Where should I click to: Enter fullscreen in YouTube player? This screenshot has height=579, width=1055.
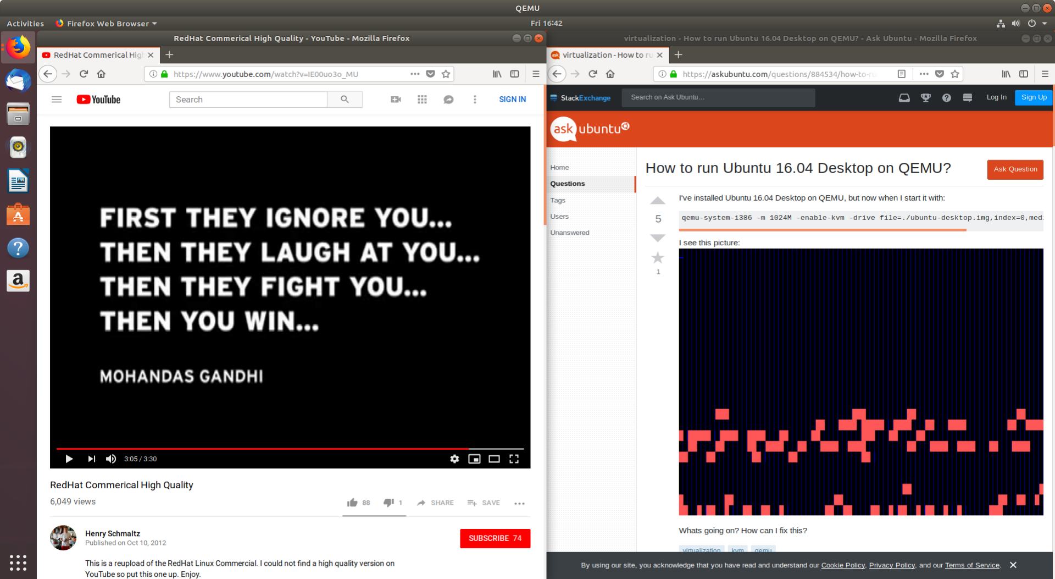(x=514, y=459)
